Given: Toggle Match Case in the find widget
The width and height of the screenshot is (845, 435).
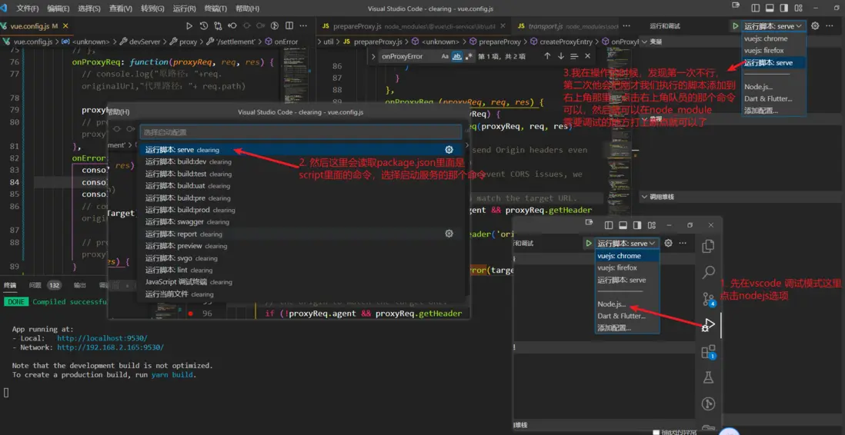Looking at the screenshot, I should click(445, 56).
